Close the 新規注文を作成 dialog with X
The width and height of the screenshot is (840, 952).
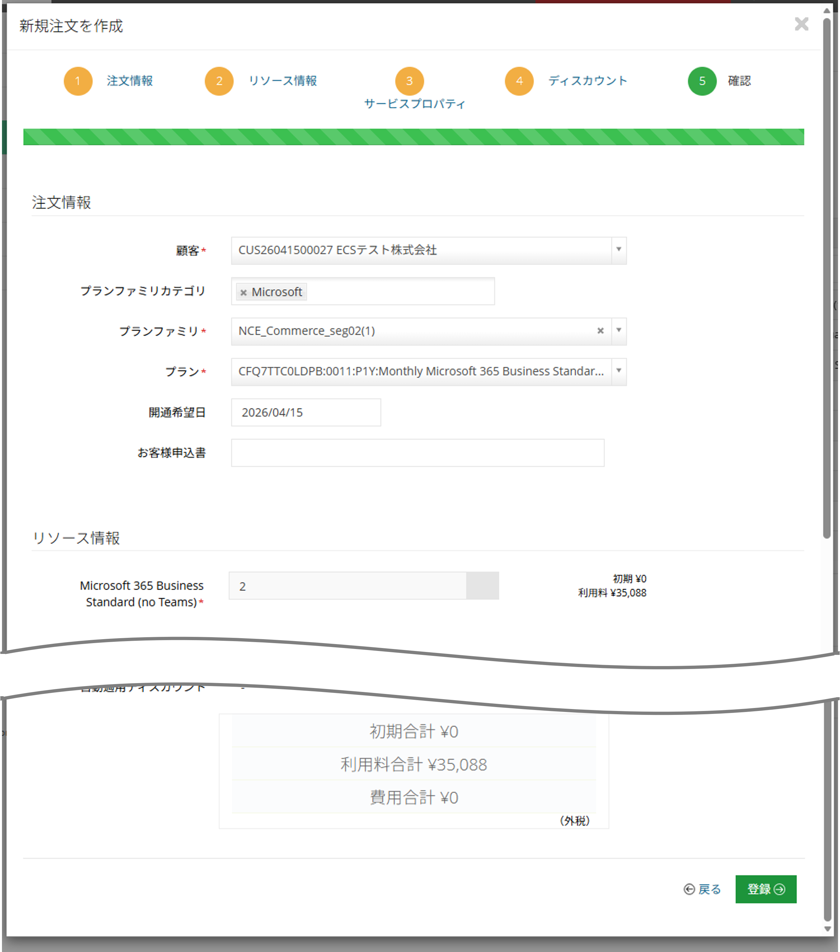[801, 24]
